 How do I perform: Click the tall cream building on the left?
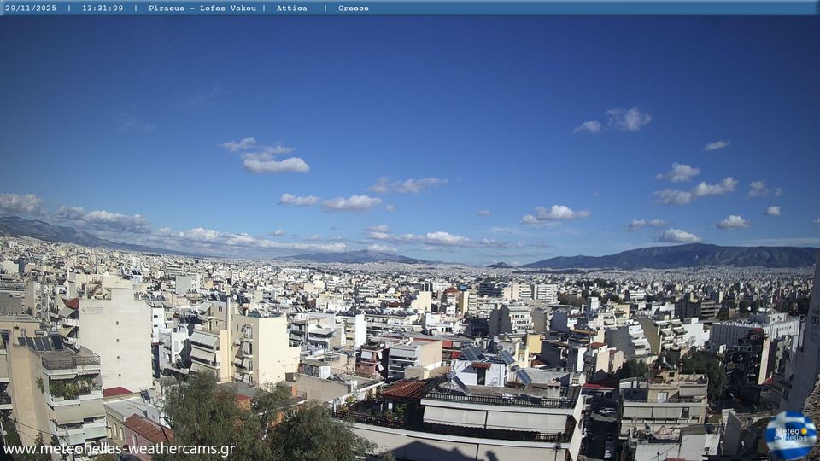[x=115, y=337]
